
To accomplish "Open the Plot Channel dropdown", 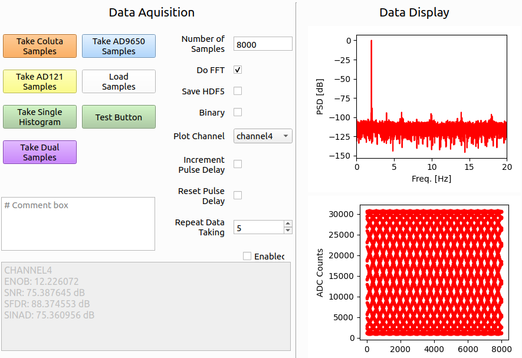I will click(x=263, y=136).
